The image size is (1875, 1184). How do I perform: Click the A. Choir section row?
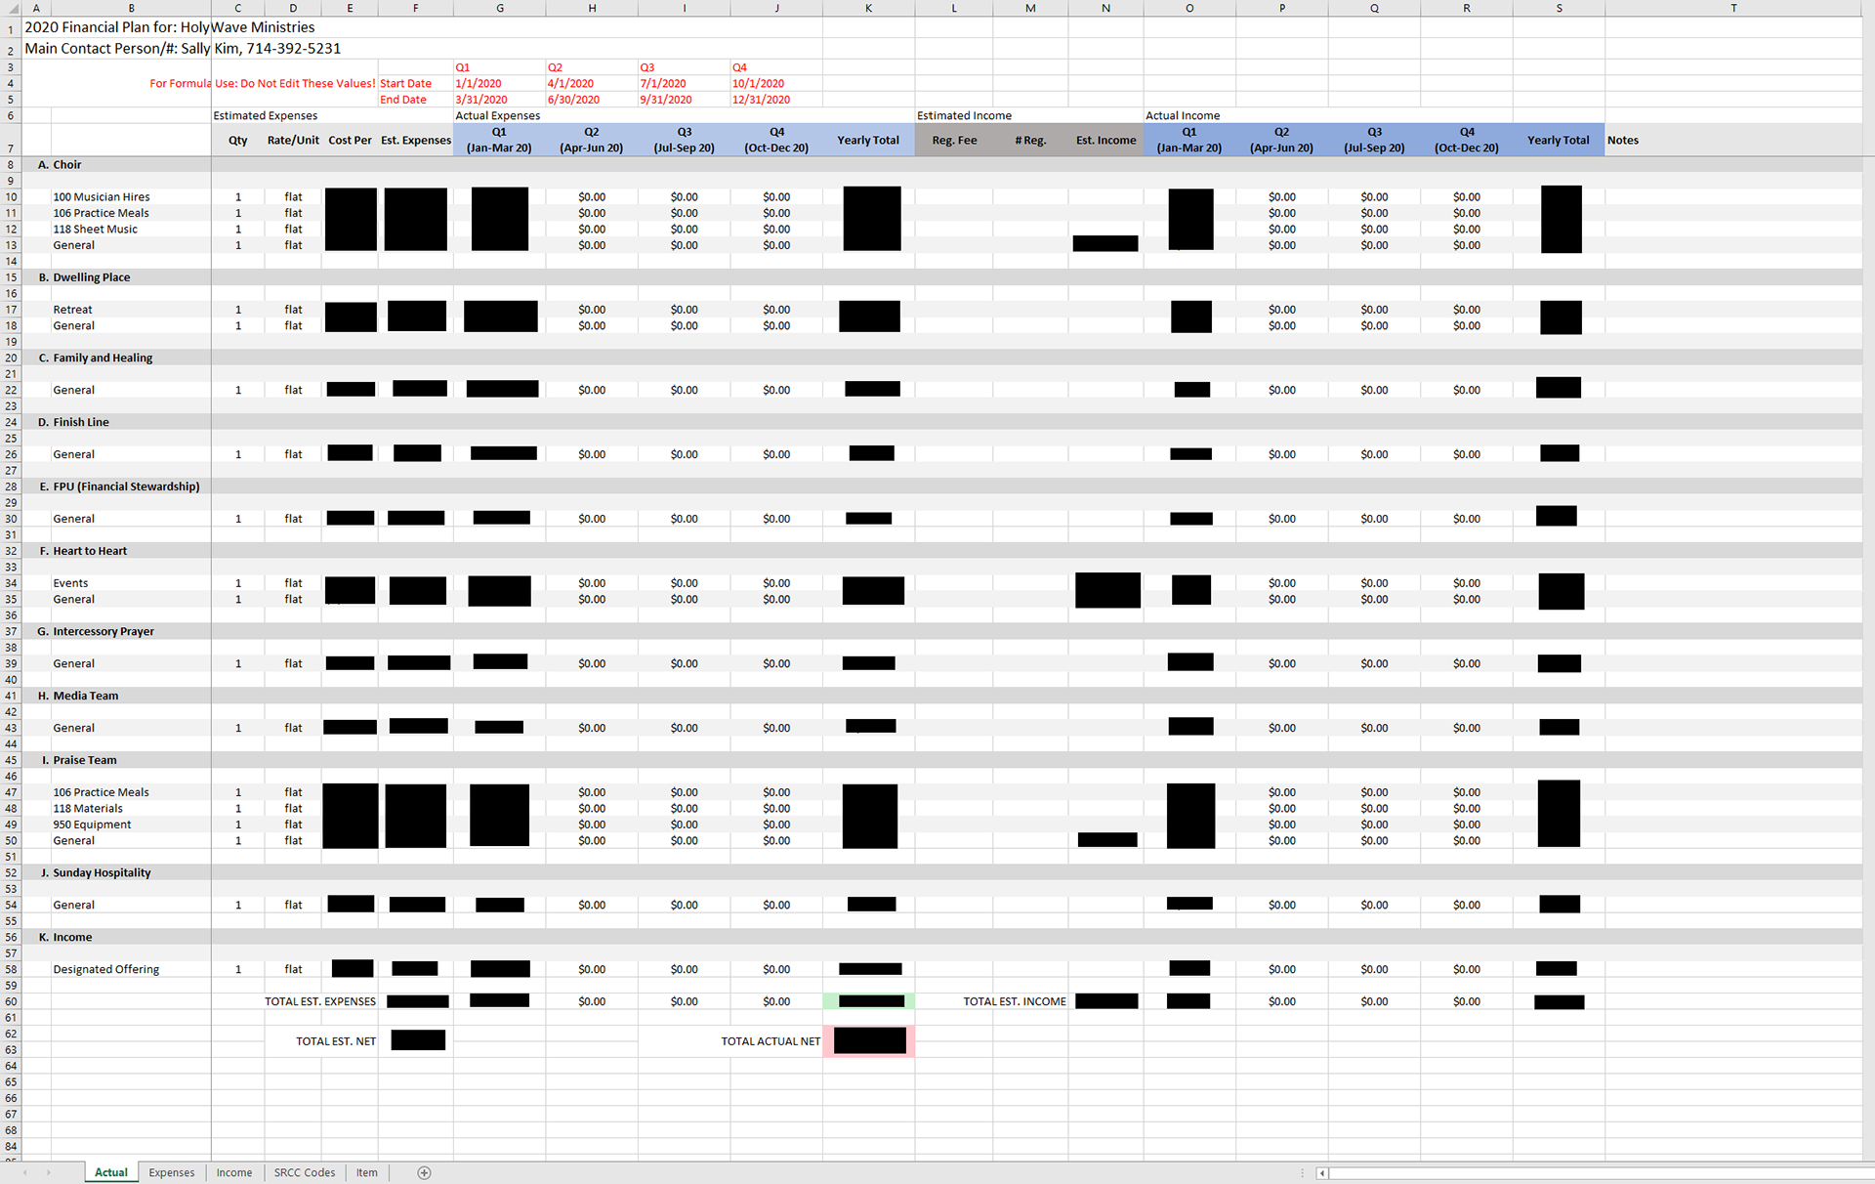pyautogui.click(x=60, y=164)
